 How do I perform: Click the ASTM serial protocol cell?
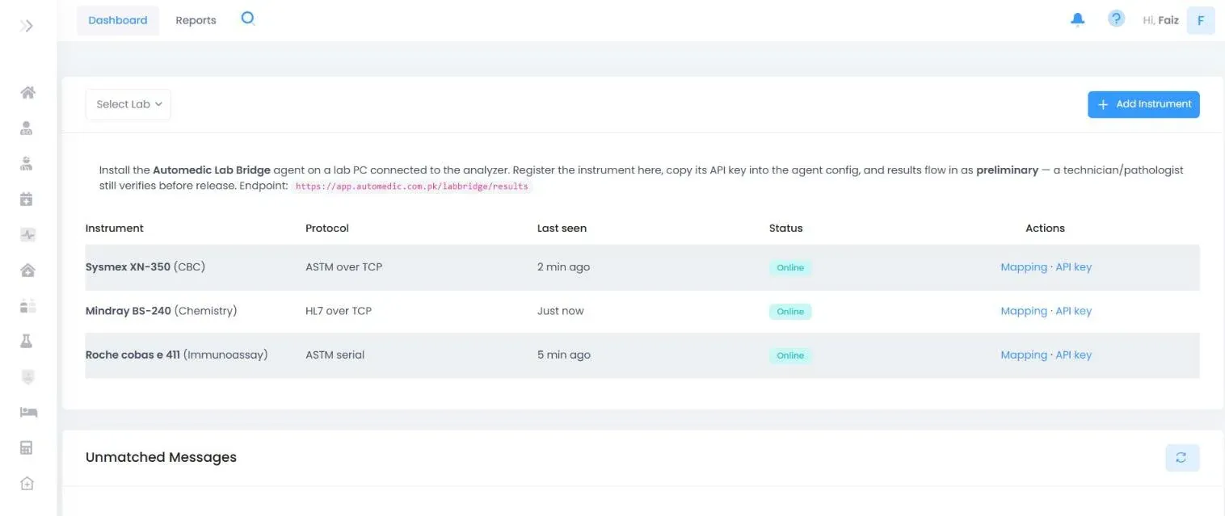(335, 354)
